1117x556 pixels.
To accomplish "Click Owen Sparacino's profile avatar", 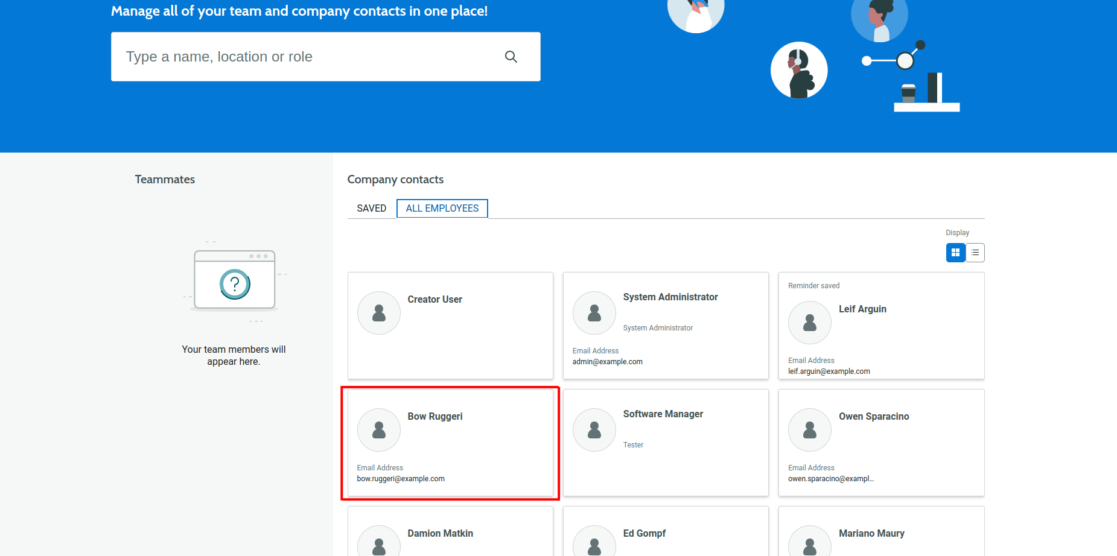I will pos(810,430).
